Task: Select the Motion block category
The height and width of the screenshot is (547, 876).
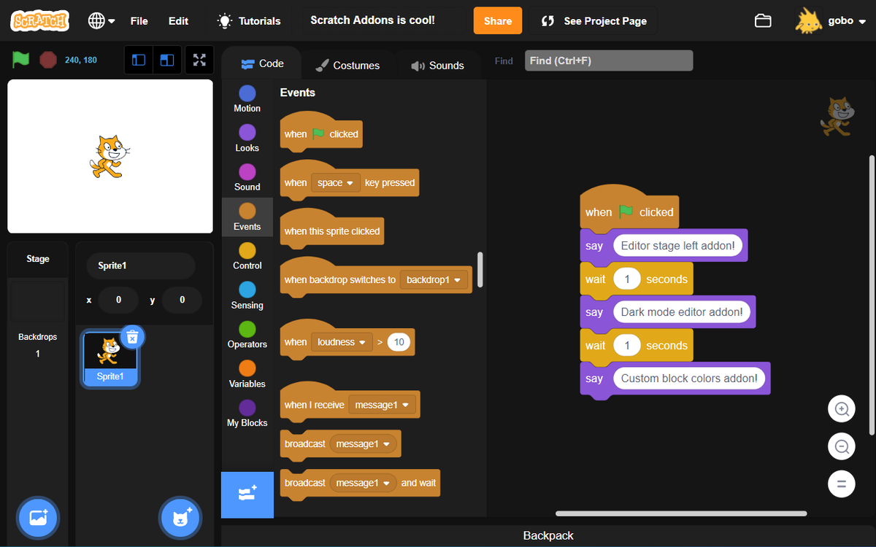Action: click(x=247, y=98)
